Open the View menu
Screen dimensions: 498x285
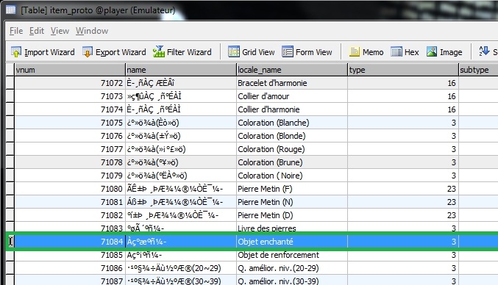(60, 31)
